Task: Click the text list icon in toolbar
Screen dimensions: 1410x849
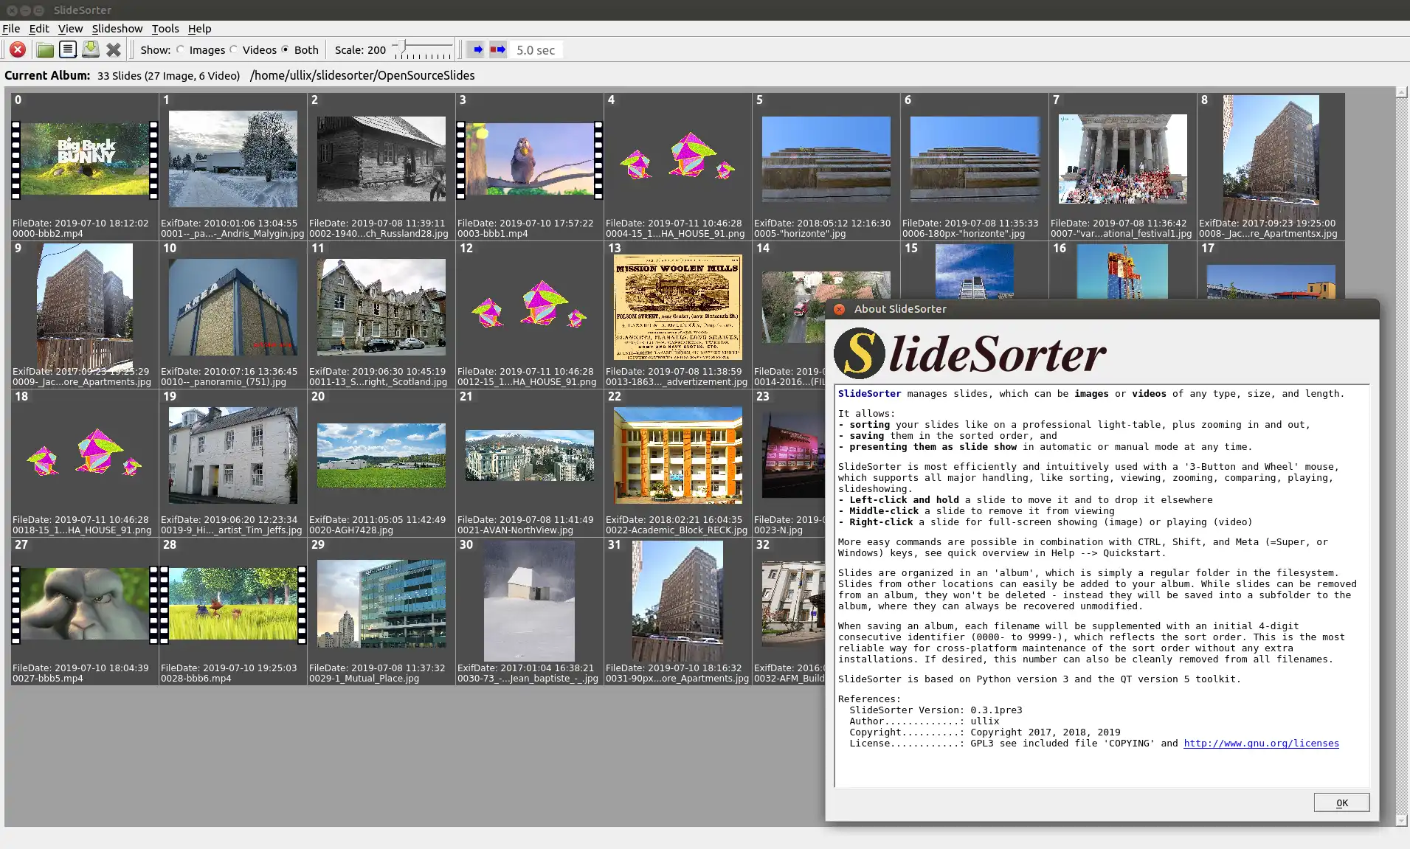Action: tap(68, 49)
